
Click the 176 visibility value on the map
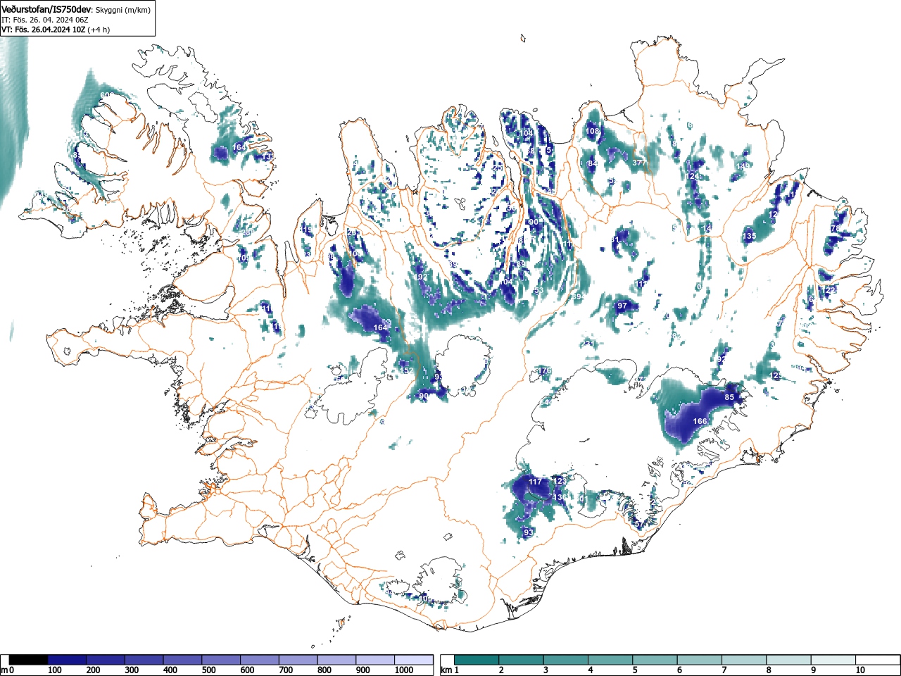544,370
